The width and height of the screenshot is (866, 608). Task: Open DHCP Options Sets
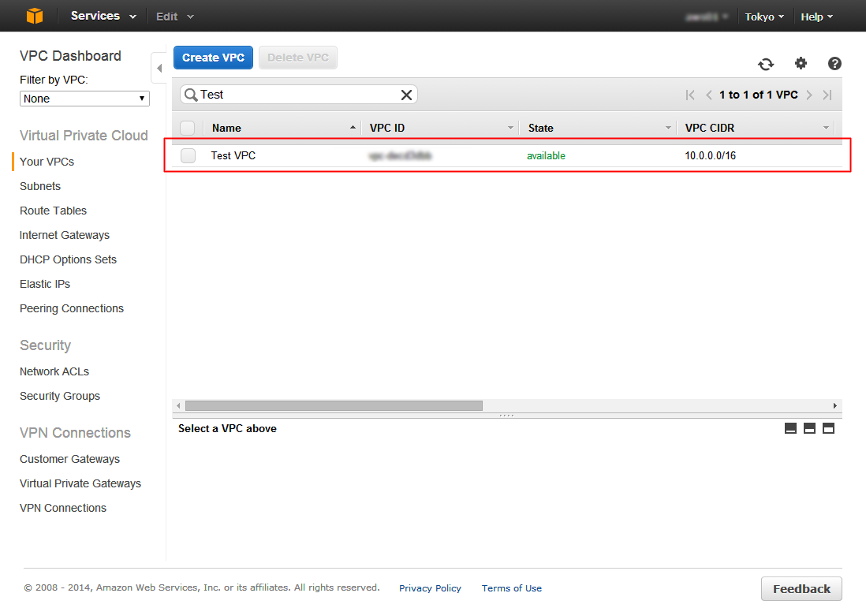click(x=68, y=259)
